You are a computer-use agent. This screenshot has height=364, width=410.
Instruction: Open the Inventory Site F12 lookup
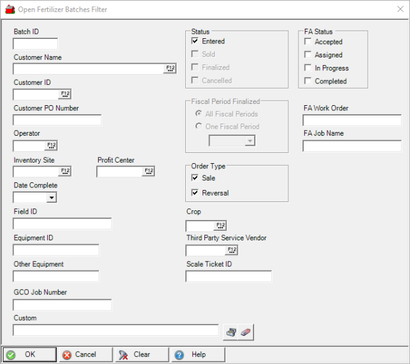click(x=65, y=171)
